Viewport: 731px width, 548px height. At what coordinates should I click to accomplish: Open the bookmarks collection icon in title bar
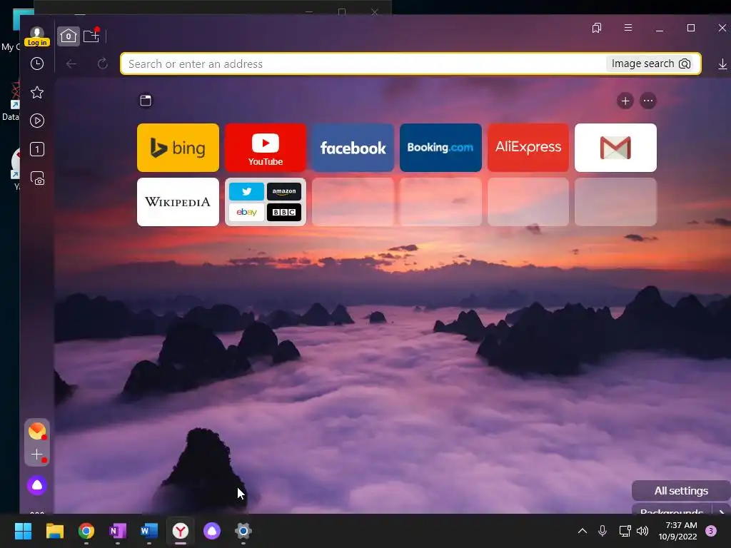[x=596, y=28]
